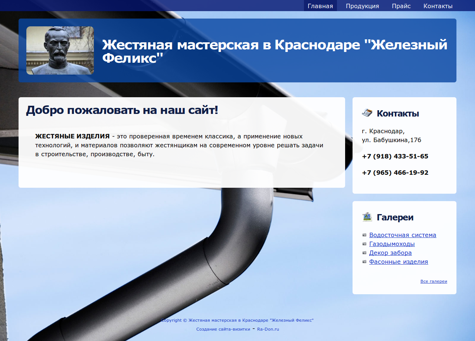The height and width of the screenshot is (341, 475).
Task: Click the bullet icon next to Водосточная система
Action: (x=364, y=235)
